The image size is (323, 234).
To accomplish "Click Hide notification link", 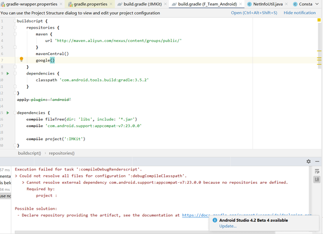I will tap(299, 13).
